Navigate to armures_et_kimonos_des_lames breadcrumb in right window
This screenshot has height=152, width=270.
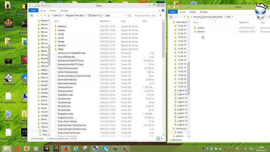[208, 17]
